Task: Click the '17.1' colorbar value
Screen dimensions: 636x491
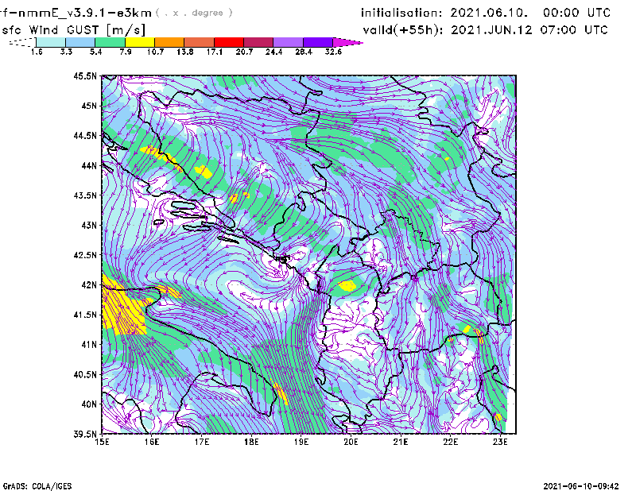Action: (x=214, y=52)
